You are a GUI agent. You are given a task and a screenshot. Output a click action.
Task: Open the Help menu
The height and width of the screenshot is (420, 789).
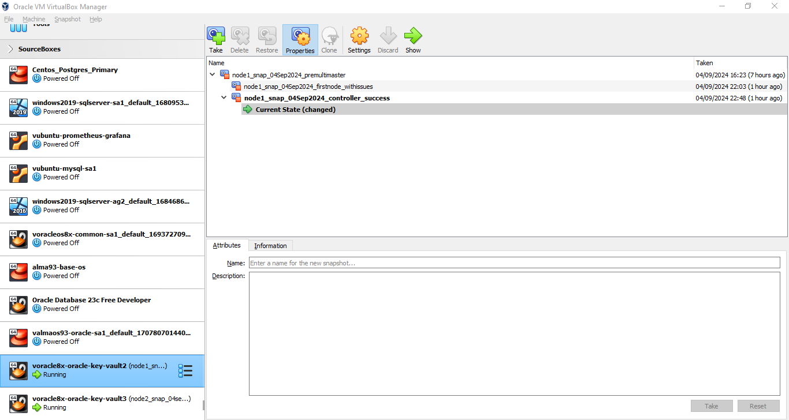pyautogui.click(x=96, y=19)
